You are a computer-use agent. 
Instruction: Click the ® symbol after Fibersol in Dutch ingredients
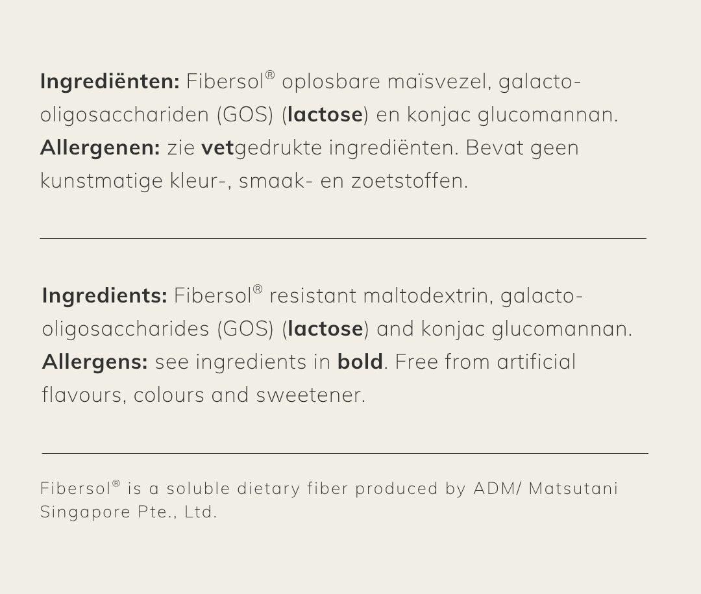point(270,75)
